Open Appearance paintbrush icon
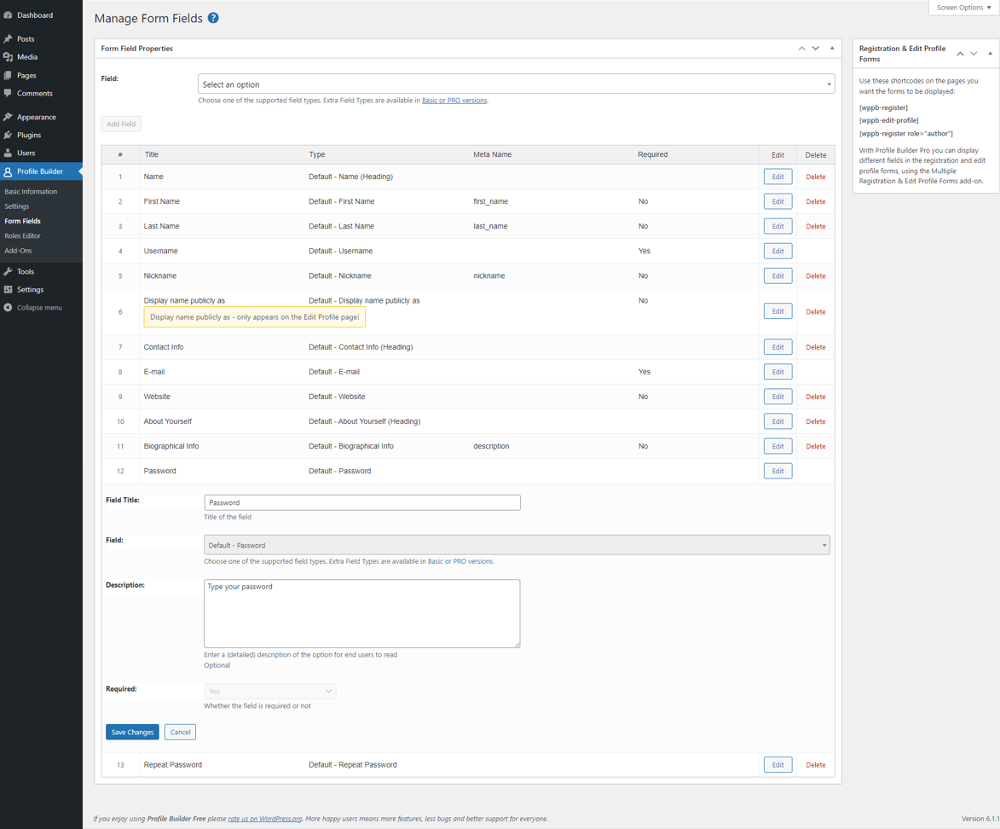 [x=8, y=117]
